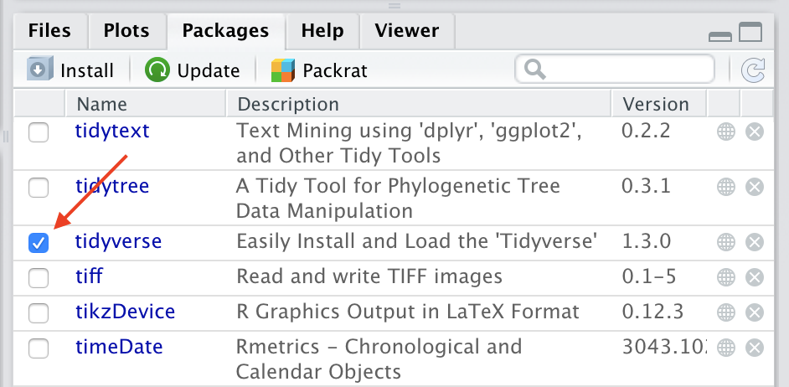The width and height of the screenshot is (789, 387).
Task: Click the green Update packages icon
Action: point(157,70)
